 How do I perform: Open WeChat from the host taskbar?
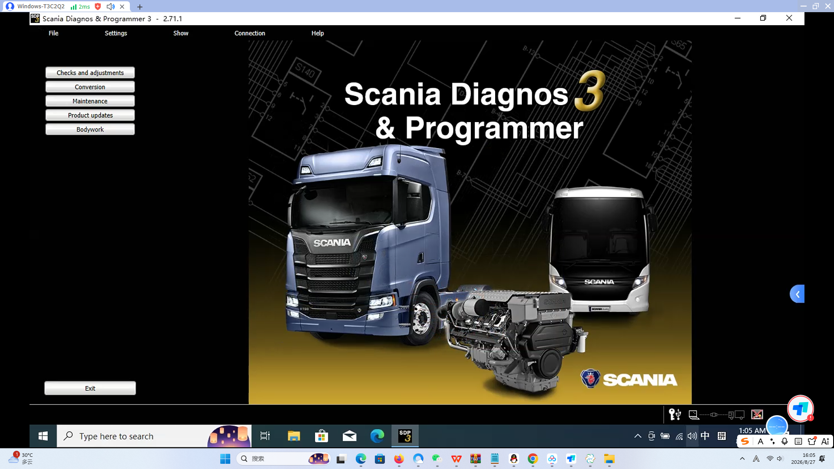[x=437, y=459]
